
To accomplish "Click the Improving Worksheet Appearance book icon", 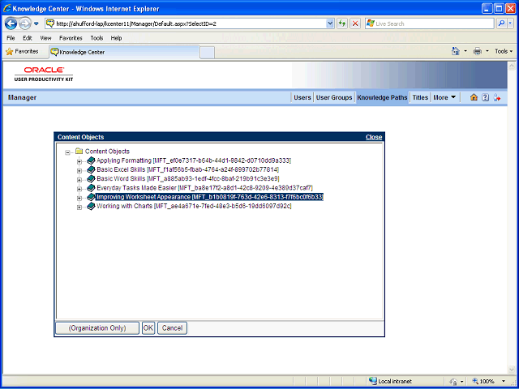I will 91,197.
